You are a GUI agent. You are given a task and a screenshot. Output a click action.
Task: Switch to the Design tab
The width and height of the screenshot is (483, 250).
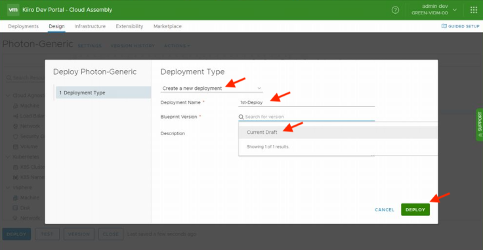[56, 26]
